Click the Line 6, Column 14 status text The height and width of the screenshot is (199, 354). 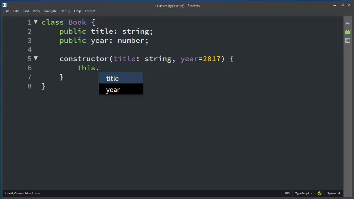pyautogui.click(x=17, y=193)
